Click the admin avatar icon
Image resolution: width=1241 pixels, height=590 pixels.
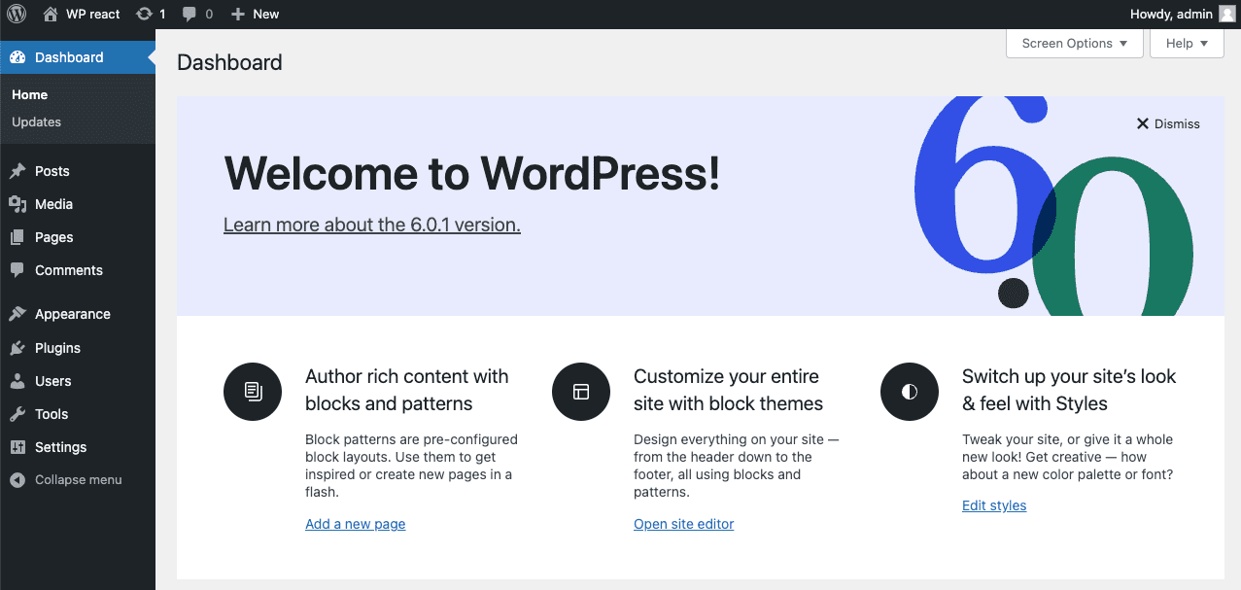tap(1227, 14)
